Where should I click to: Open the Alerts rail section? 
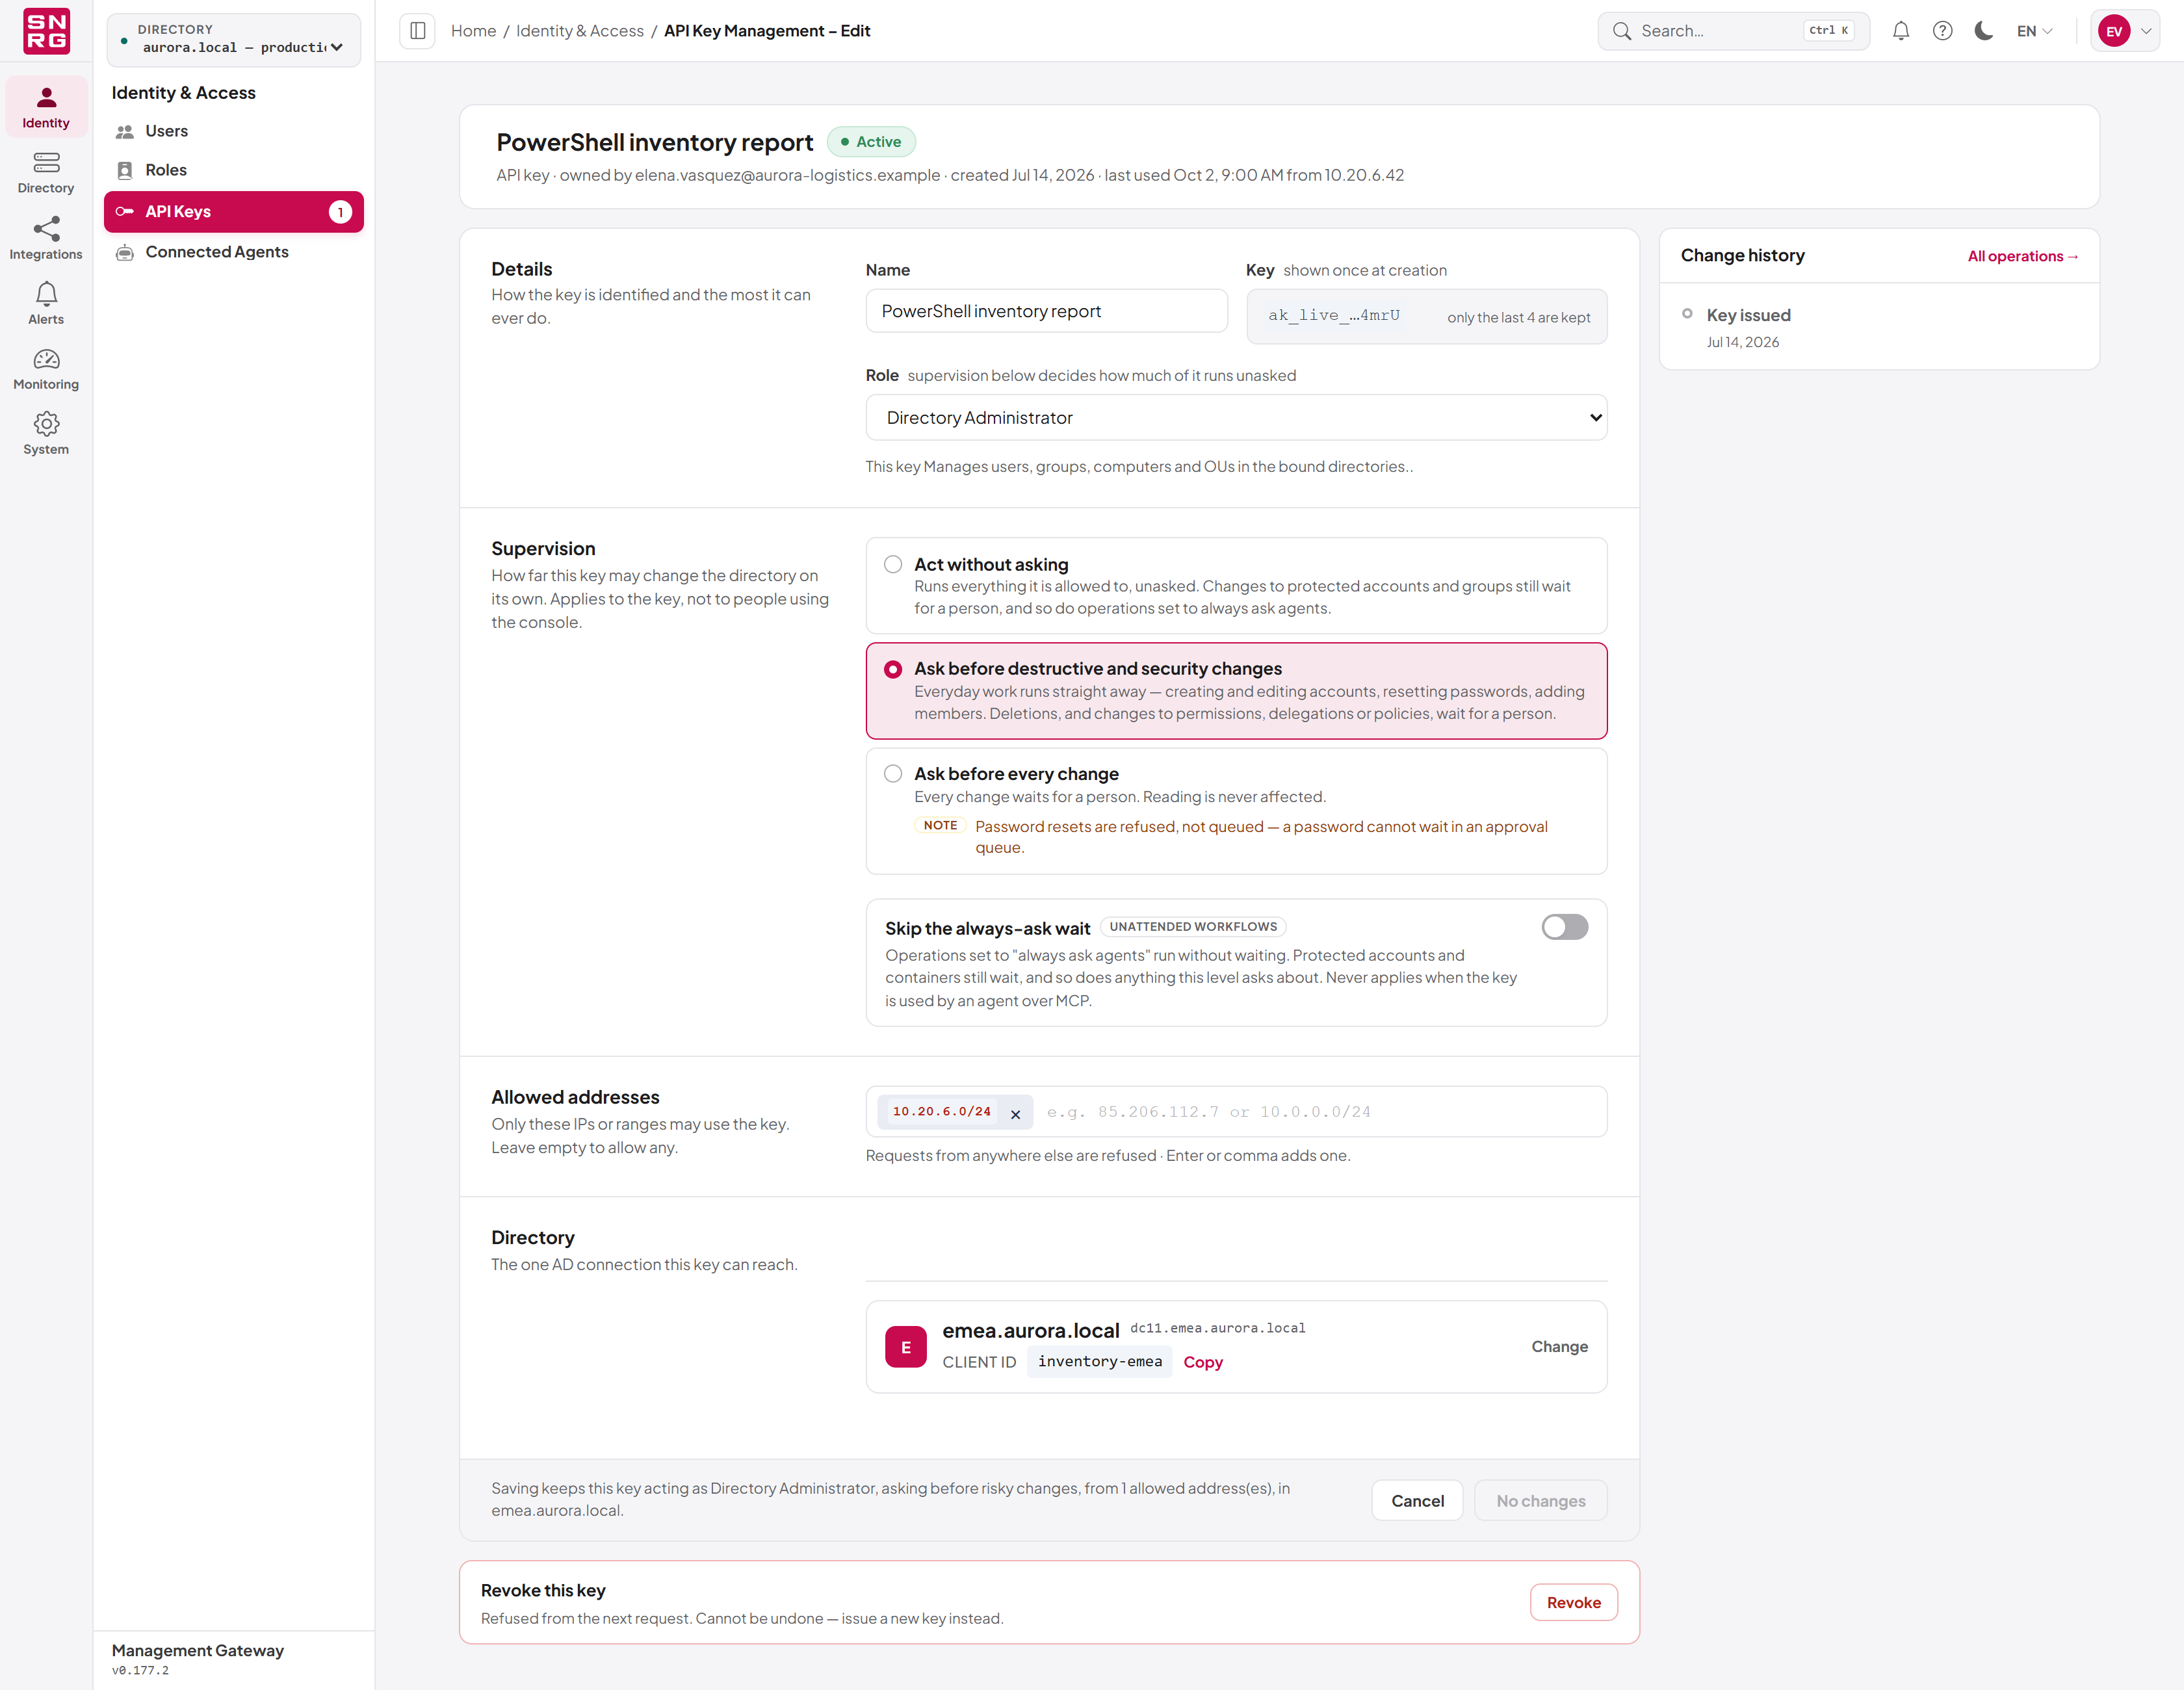(x=46, y=304)
